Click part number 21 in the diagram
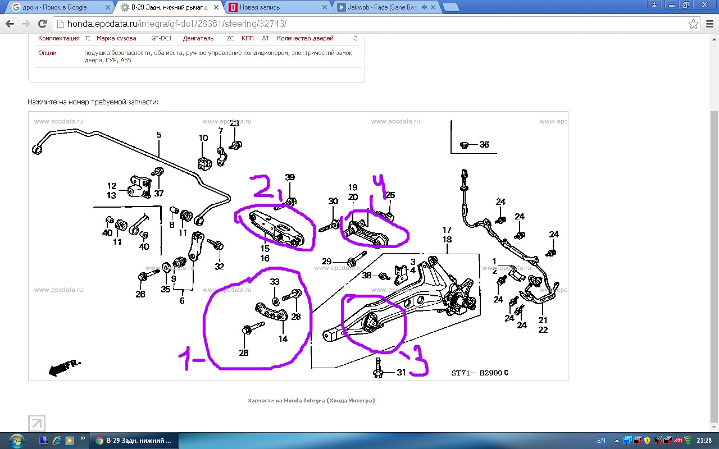The height and width of the screenshot is (449, 719). coord(543,320)
